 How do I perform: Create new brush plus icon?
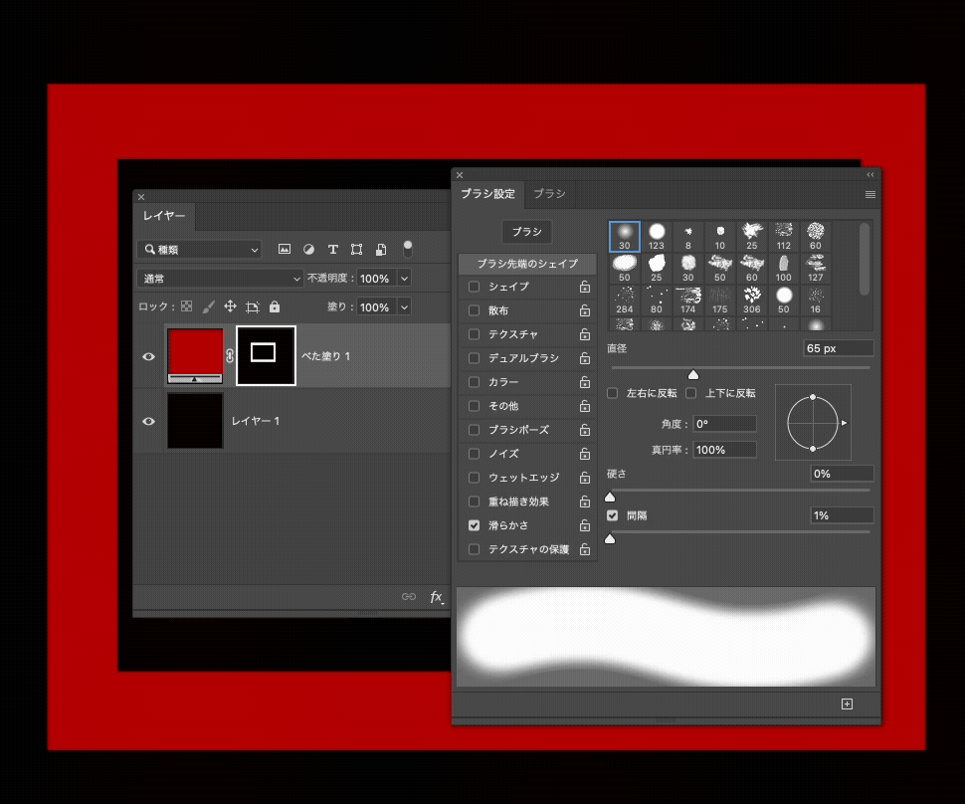pyautogui.click(x=847, y=703)
